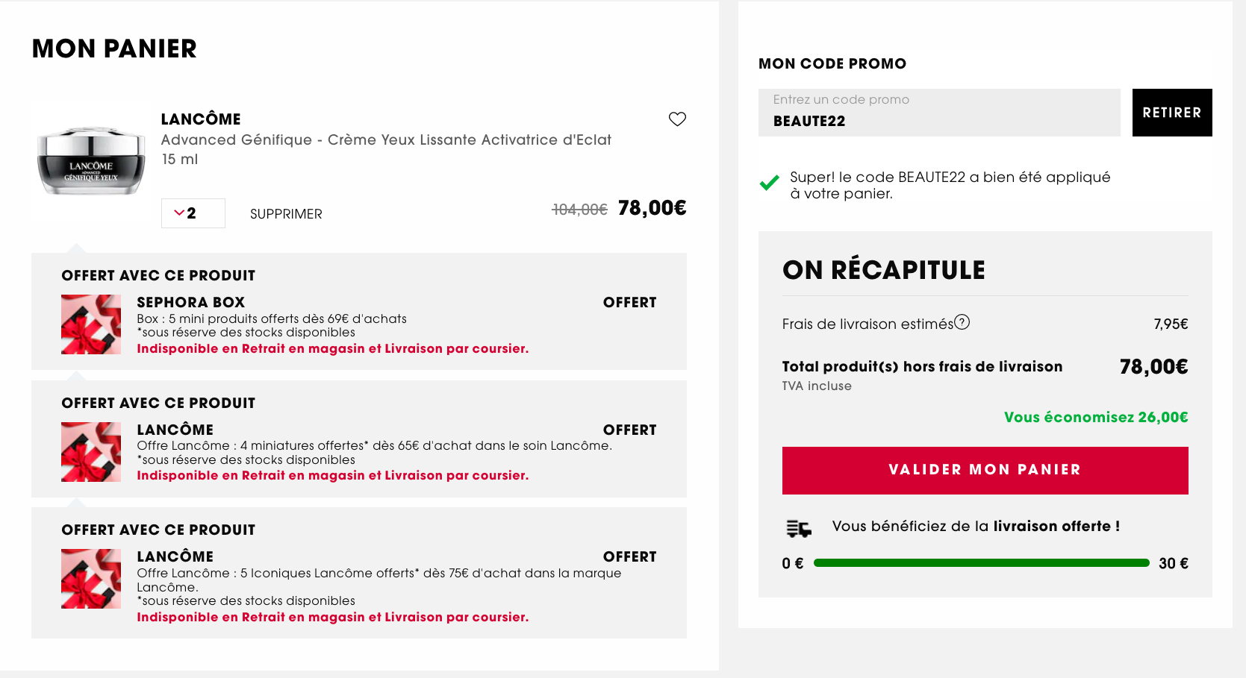Click the VALIDER MON PANIER button
The height and width of the screenshot is (678, 1246).
(x=985, y=471)
